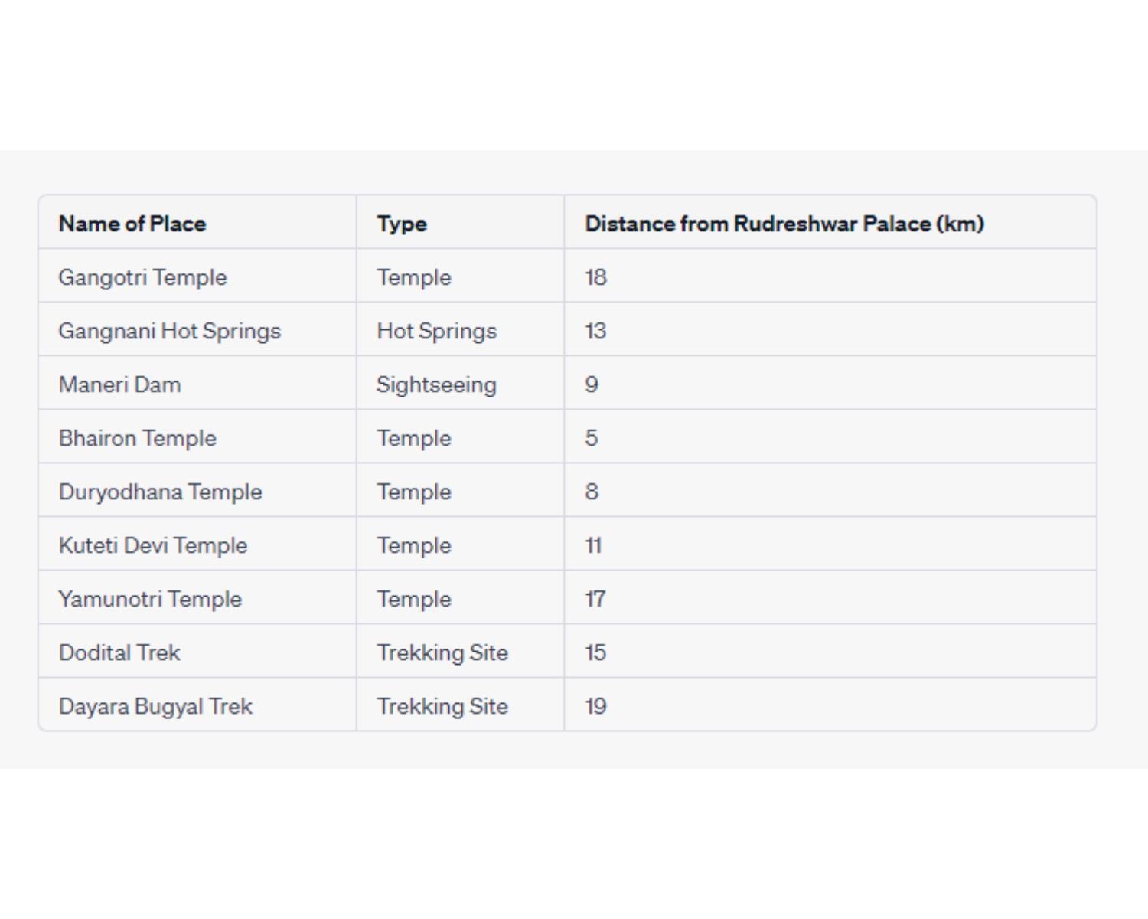Select distance value 9 for Maneri Dam

point(592,384)
